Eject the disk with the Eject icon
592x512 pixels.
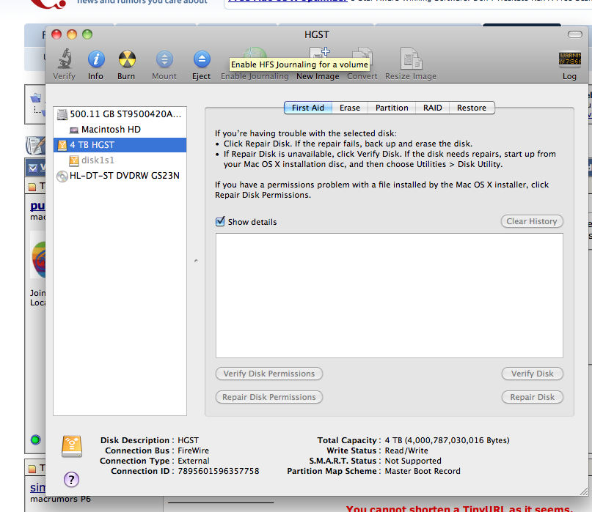click(202, 59)
